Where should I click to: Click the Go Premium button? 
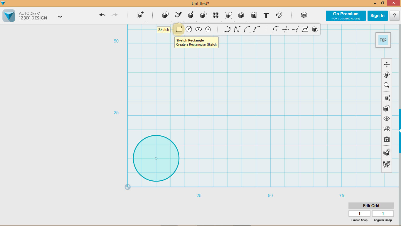tap(345, 16)
